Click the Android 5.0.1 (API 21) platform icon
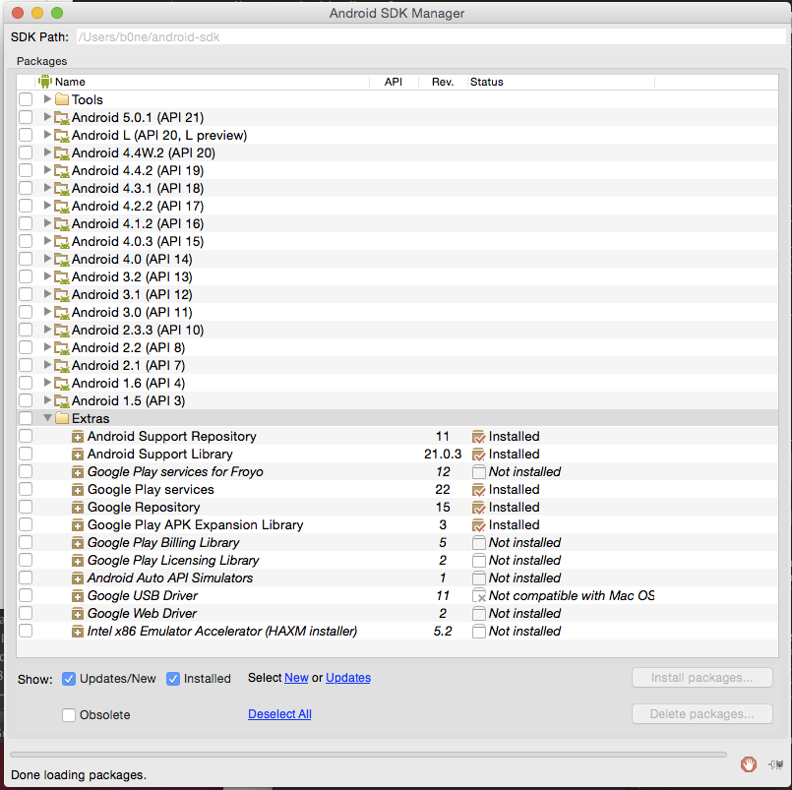The width and height of the screenshot is (792, 790). point(62,118)
